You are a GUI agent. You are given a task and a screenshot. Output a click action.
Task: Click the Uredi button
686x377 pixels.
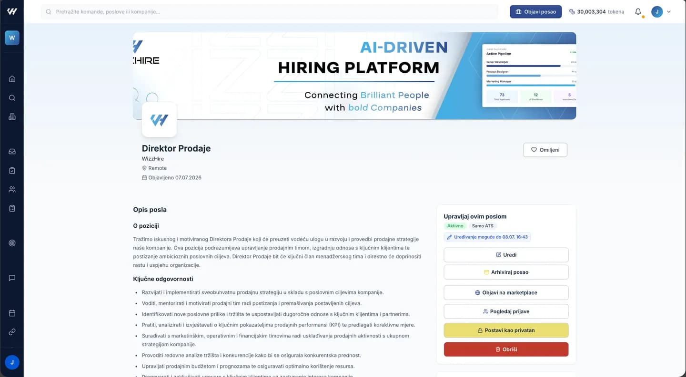click(x=506, y=255)
